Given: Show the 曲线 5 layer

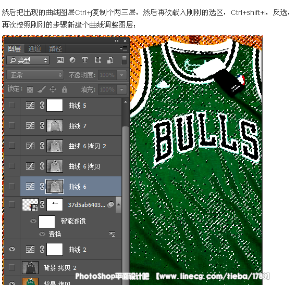Looking at the screenshot, I should 12,105.
